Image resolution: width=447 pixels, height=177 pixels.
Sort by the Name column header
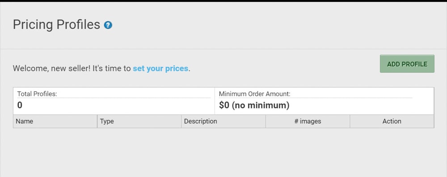click(x=55, y=121)
